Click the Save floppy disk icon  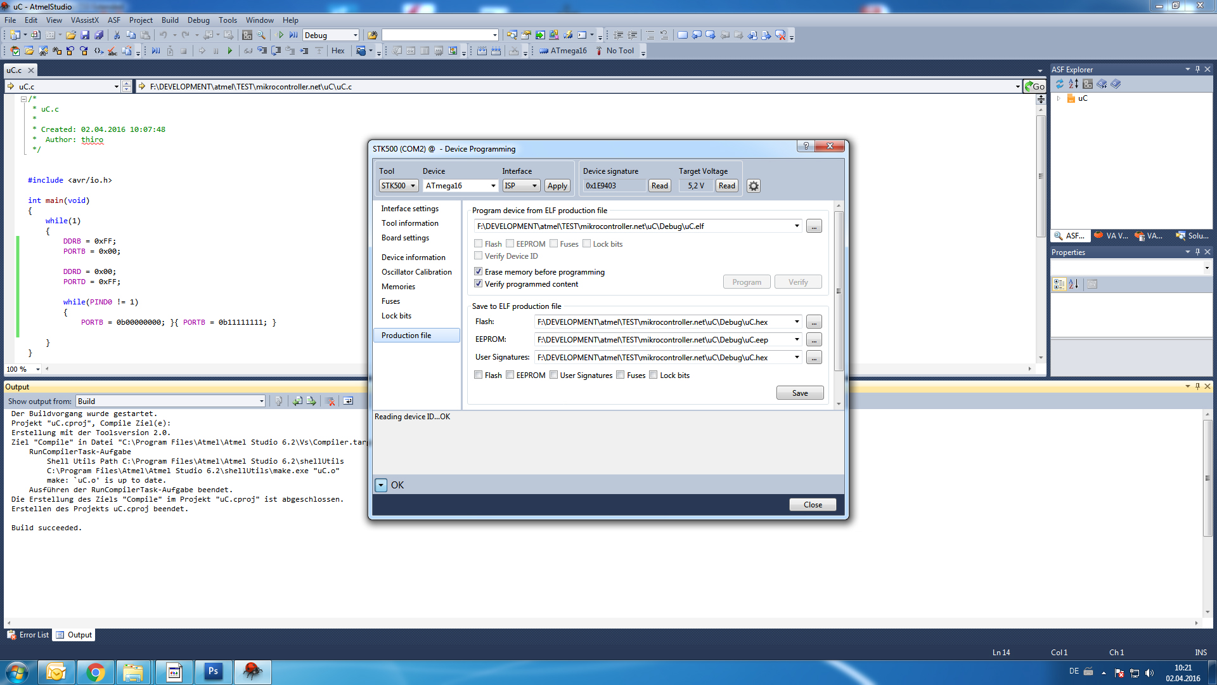pos(85,36)
